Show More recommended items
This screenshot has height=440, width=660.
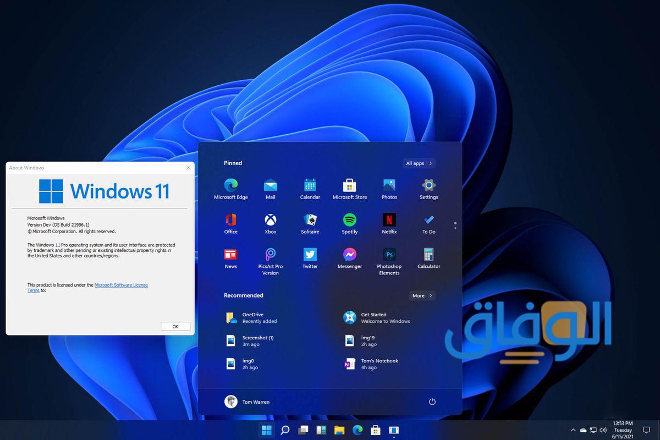[x=422, y=296]
